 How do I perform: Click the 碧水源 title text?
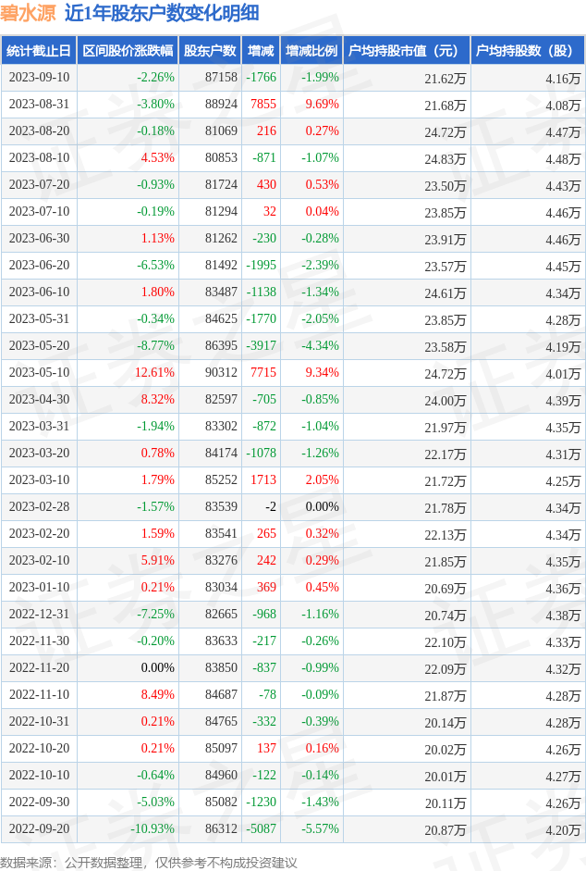[x=28, y=13]
